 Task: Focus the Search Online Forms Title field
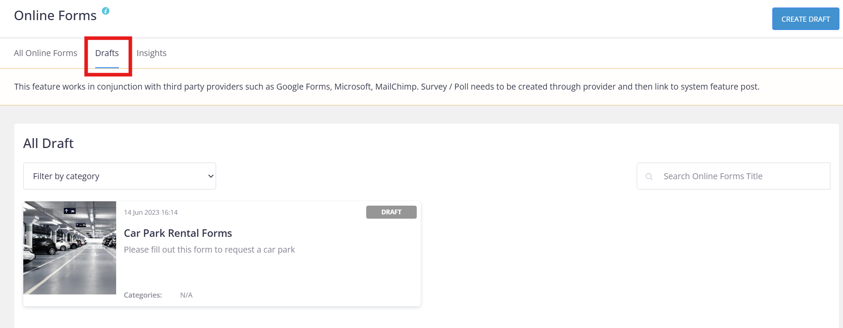click(x=734, y=176)
